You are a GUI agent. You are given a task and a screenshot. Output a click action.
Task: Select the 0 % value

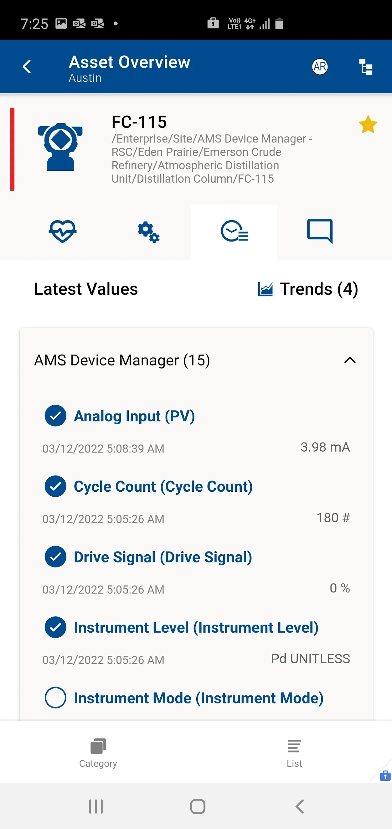coord(340,588)
